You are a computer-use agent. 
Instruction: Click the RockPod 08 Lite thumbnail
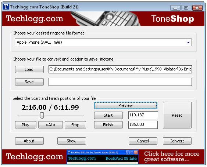pos(103,157)
